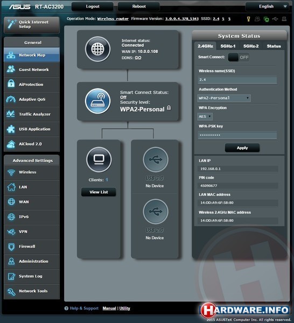Open Quick Internet Setup wizard
The image size is (294, 323).
point(32,25)
